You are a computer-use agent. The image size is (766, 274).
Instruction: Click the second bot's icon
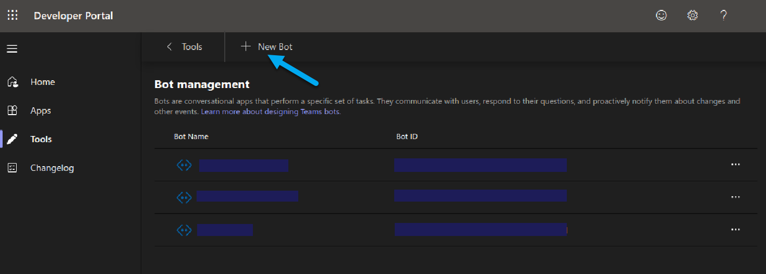point(184,197)
